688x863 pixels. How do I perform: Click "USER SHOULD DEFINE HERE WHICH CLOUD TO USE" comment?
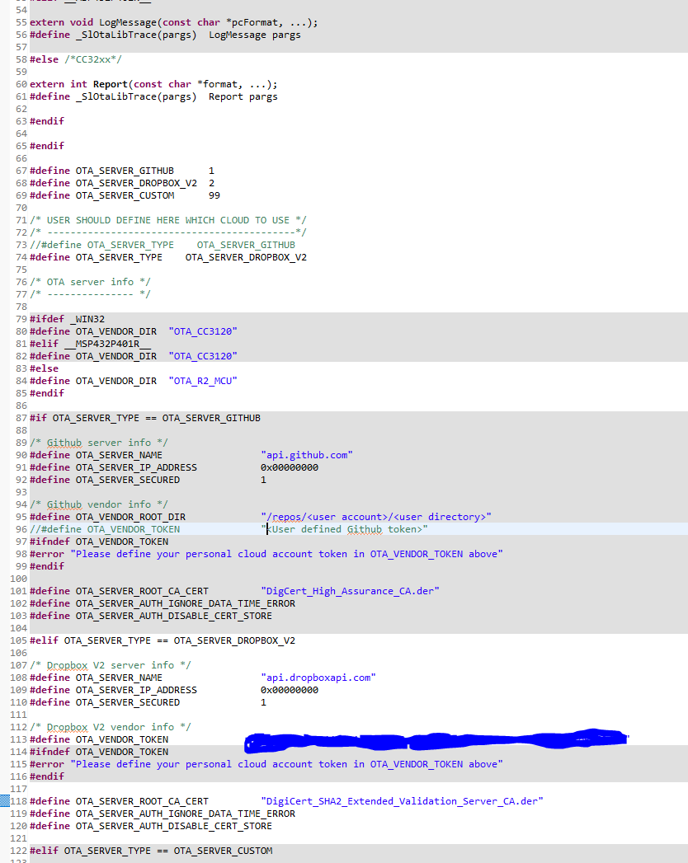[x=168, y=220]
